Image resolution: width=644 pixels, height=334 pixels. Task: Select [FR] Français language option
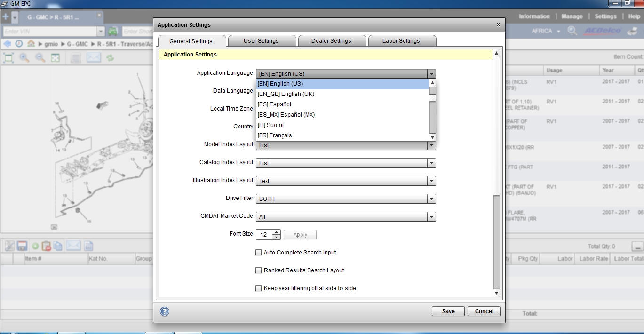click(x=342, y=135)
